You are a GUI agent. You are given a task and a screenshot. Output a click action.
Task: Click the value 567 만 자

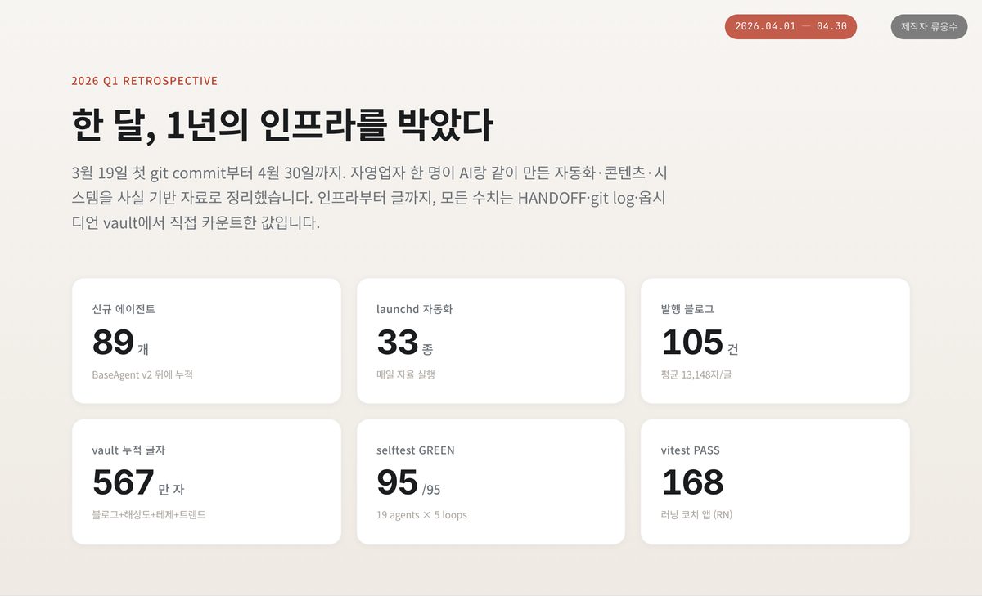pyautogui.click(x=138, y=483)
